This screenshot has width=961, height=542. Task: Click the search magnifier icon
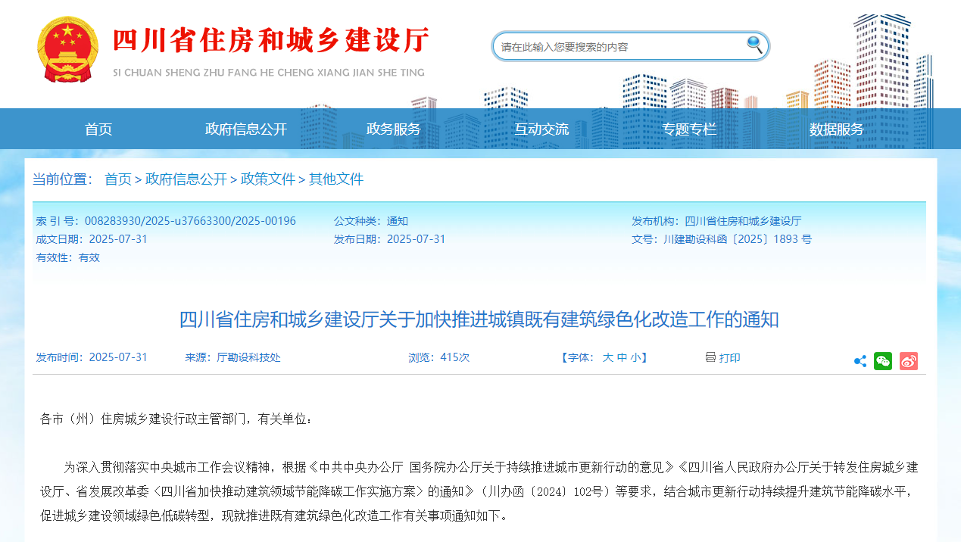point(754,45)
